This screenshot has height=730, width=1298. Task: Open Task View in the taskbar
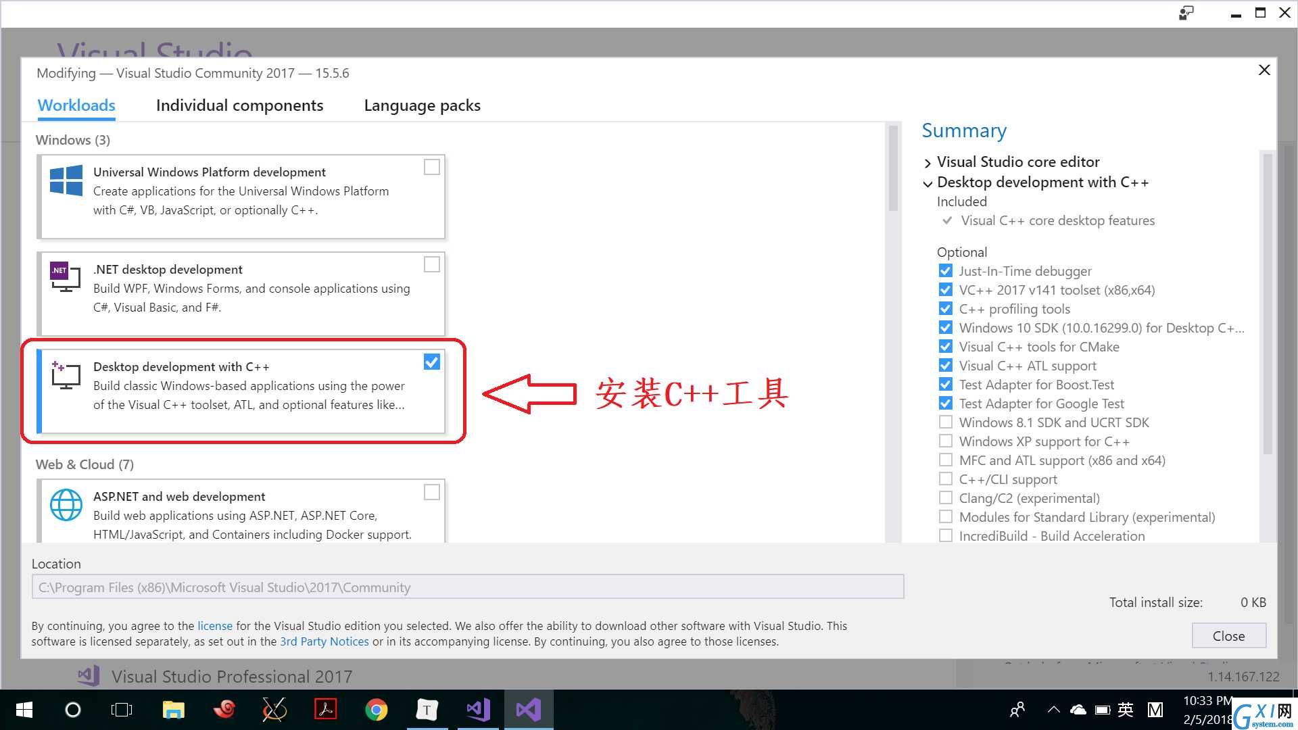click(x=122, y=710)
